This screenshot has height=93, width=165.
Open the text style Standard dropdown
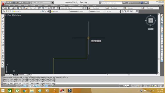tap(98, 8)
